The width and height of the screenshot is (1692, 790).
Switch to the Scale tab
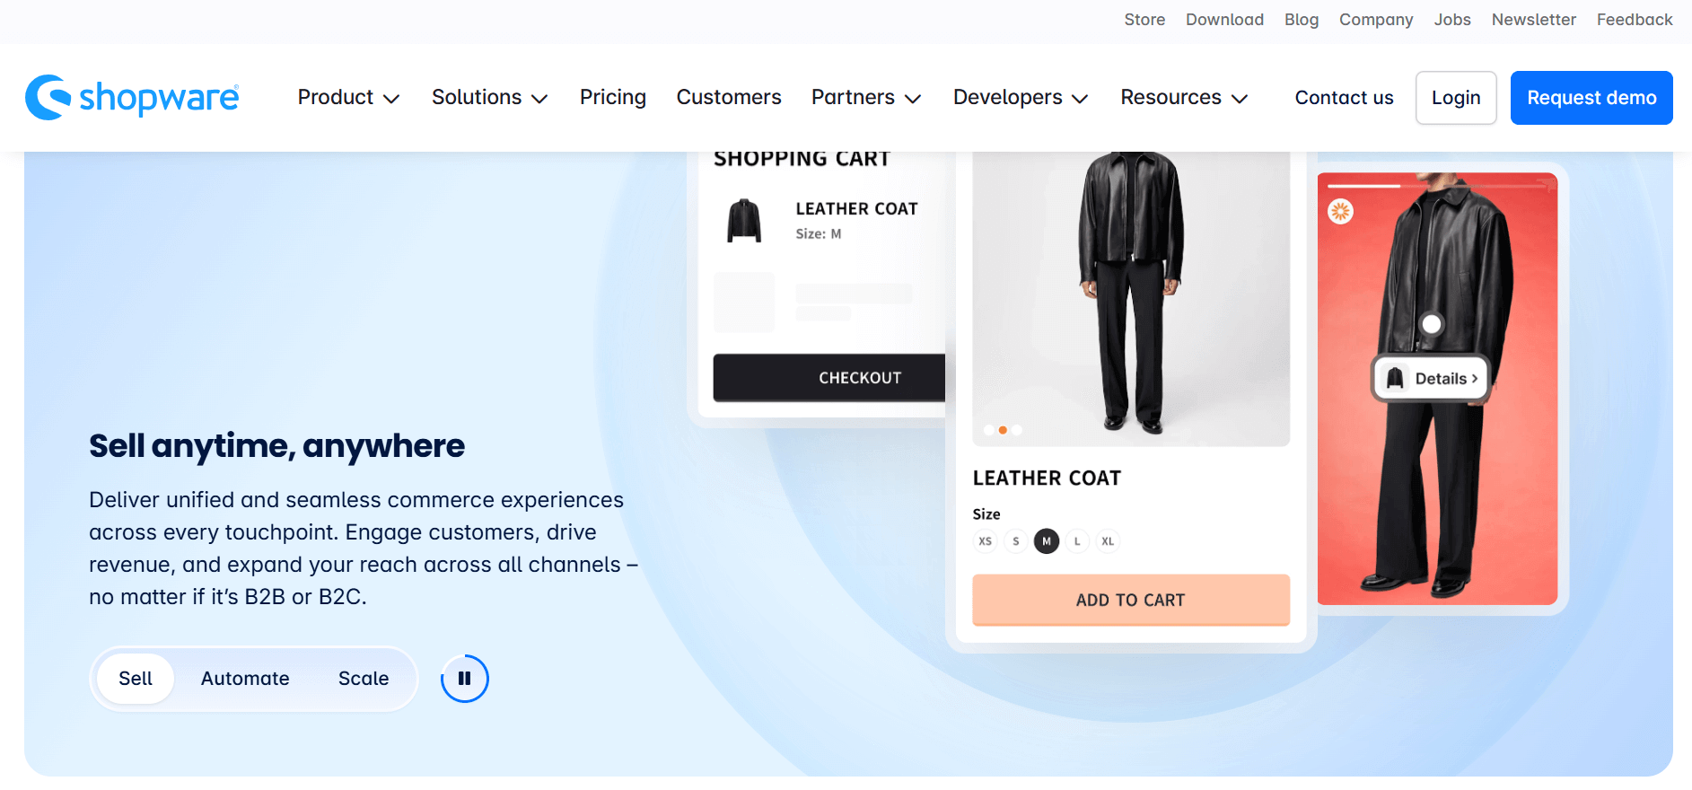tap(364, 679)
